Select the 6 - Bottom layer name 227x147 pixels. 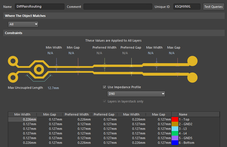pyautogui.click(x=187, y=143)
